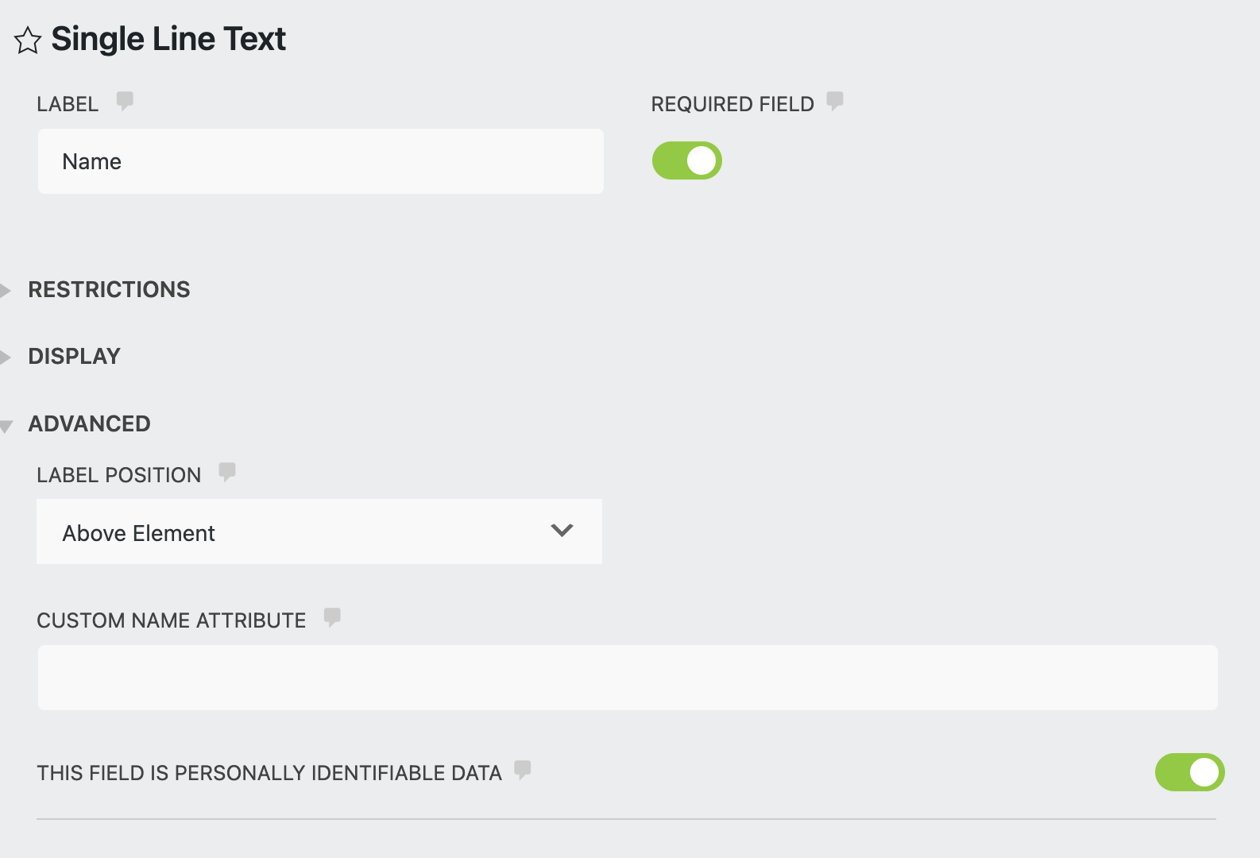Click the empty Custom Name Attribute input
The image size is (1260, 858).
coord(627,678)
